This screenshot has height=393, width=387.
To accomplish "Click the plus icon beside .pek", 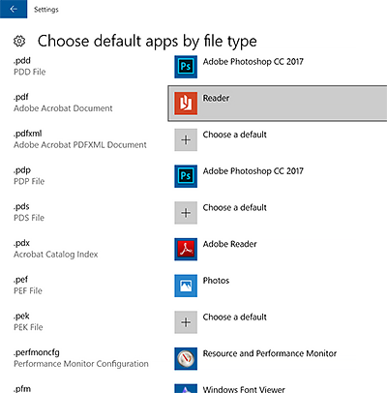I will (x=186, y=322).
